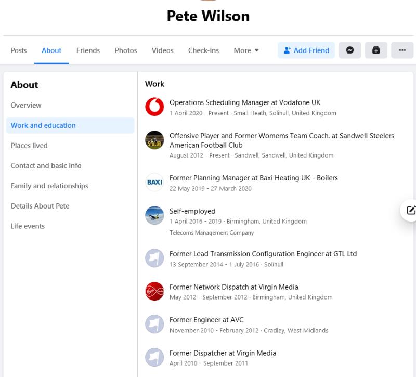Open Contact and basic info section
The image size is (416, 377).
(46, 165)
